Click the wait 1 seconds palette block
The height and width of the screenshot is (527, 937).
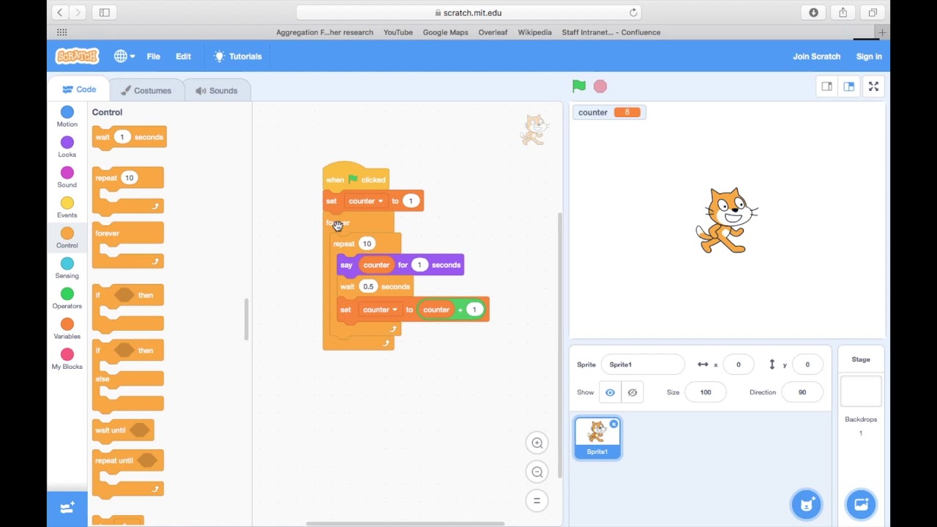coord(129,138)
